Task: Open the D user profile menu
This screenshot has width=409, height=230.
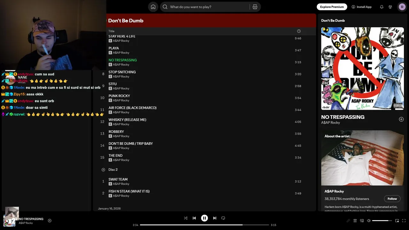Action: (402, 7)
